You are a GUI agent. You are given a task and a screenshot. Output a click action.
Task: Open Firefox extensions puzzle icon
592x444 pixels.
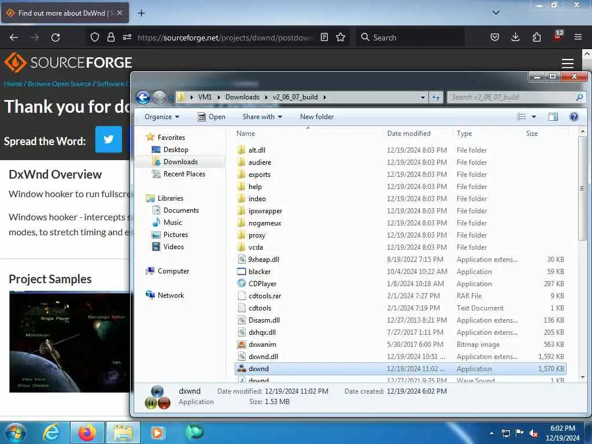(536, 37)
